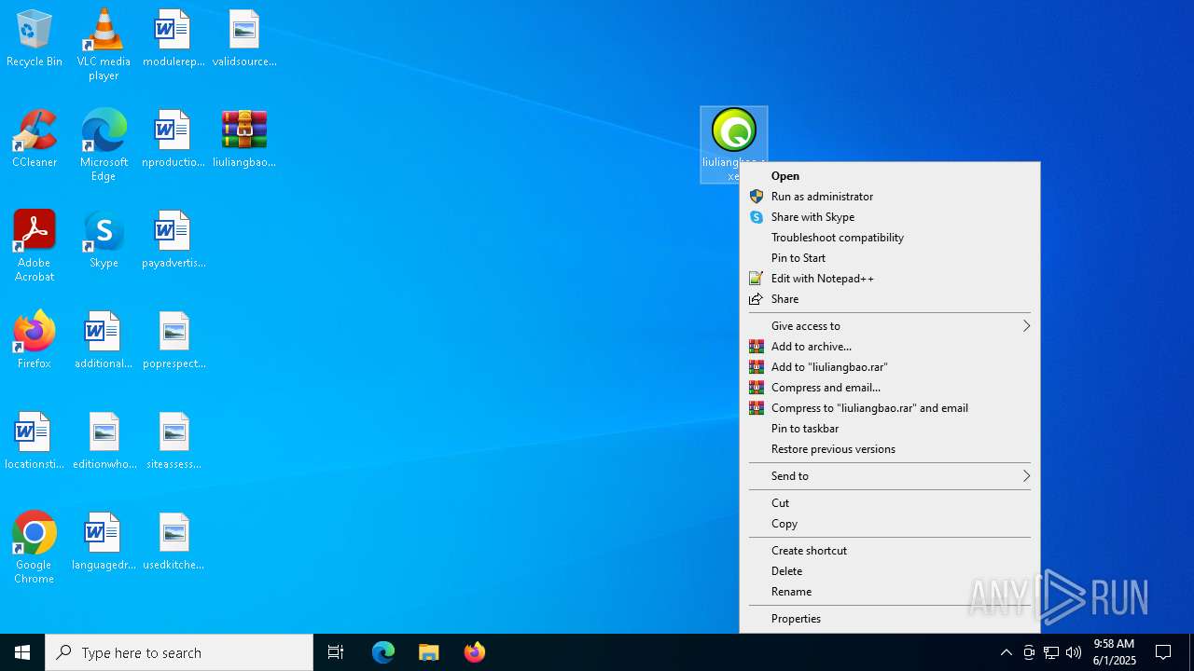The height and width of the screenshot is (671, 1194).
Task: Select the additional Word document icon
Action: 104,341
